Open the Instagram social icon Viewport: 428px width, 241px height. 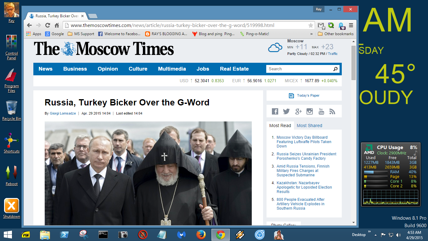310,111
